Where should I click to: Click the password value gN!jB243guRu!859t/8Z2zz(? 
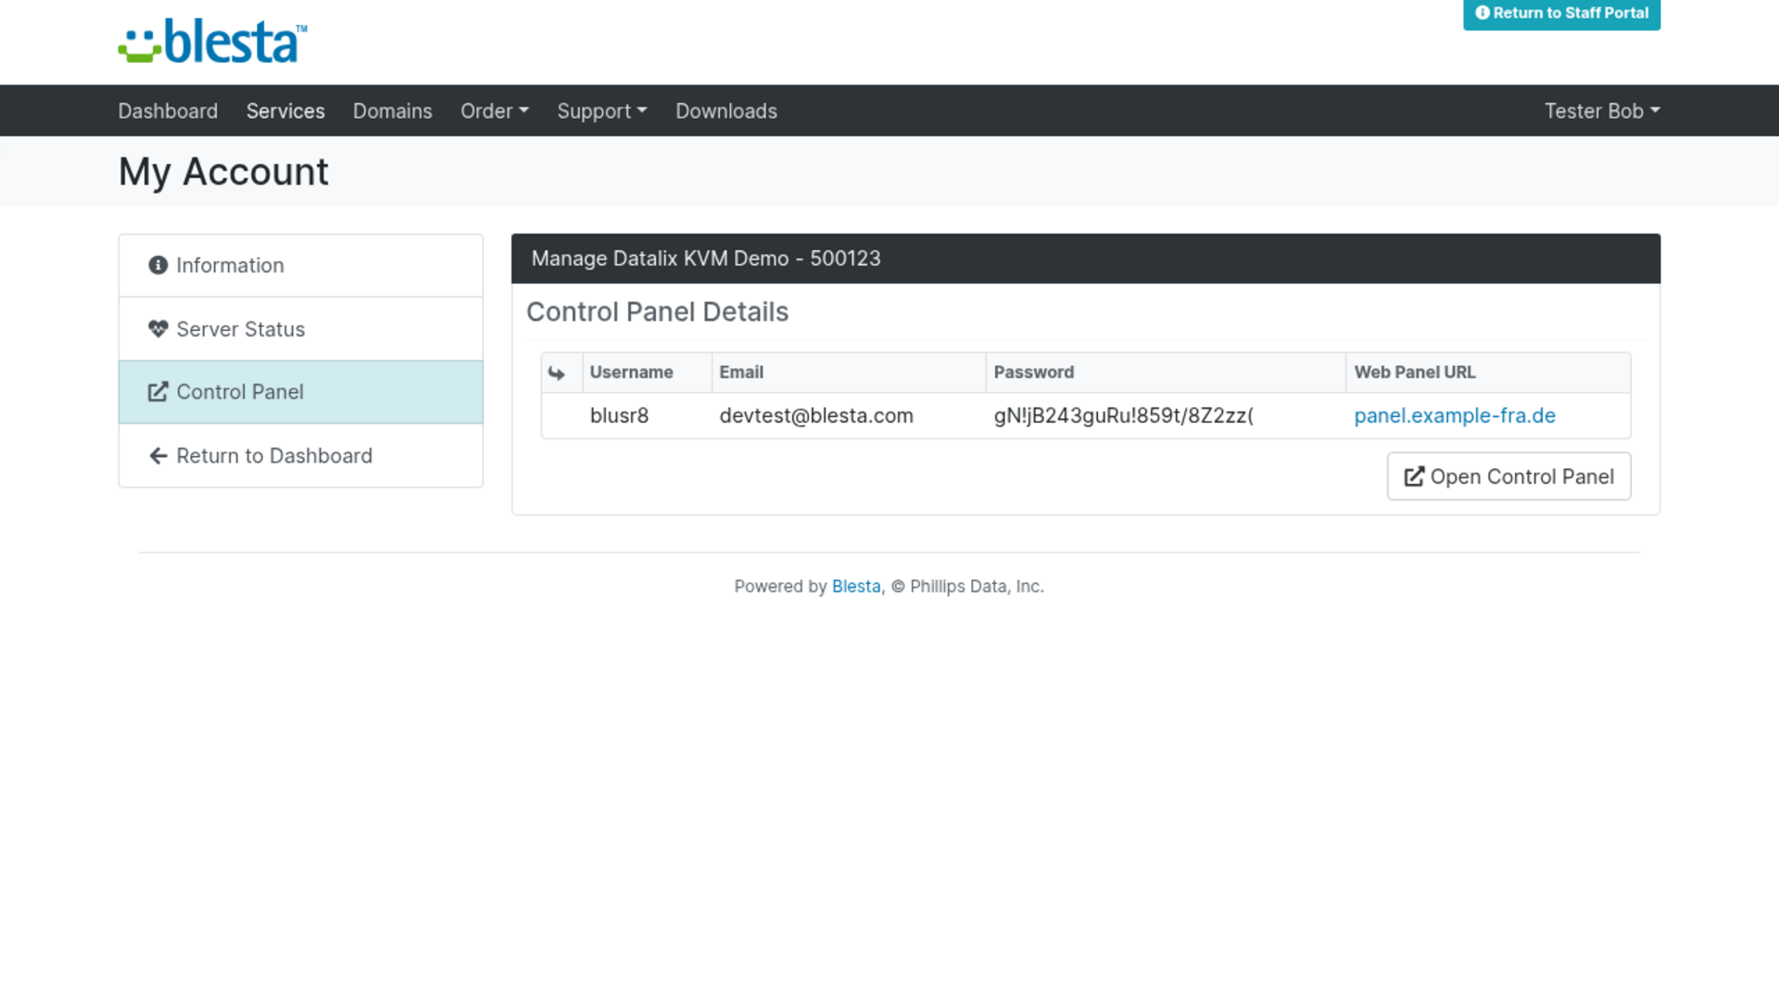click(x=1124, y=416)
